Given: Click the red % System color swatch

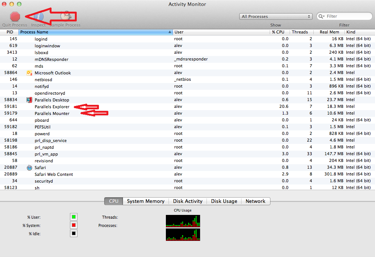Looking at the screenshot, I should pos(74,225).
